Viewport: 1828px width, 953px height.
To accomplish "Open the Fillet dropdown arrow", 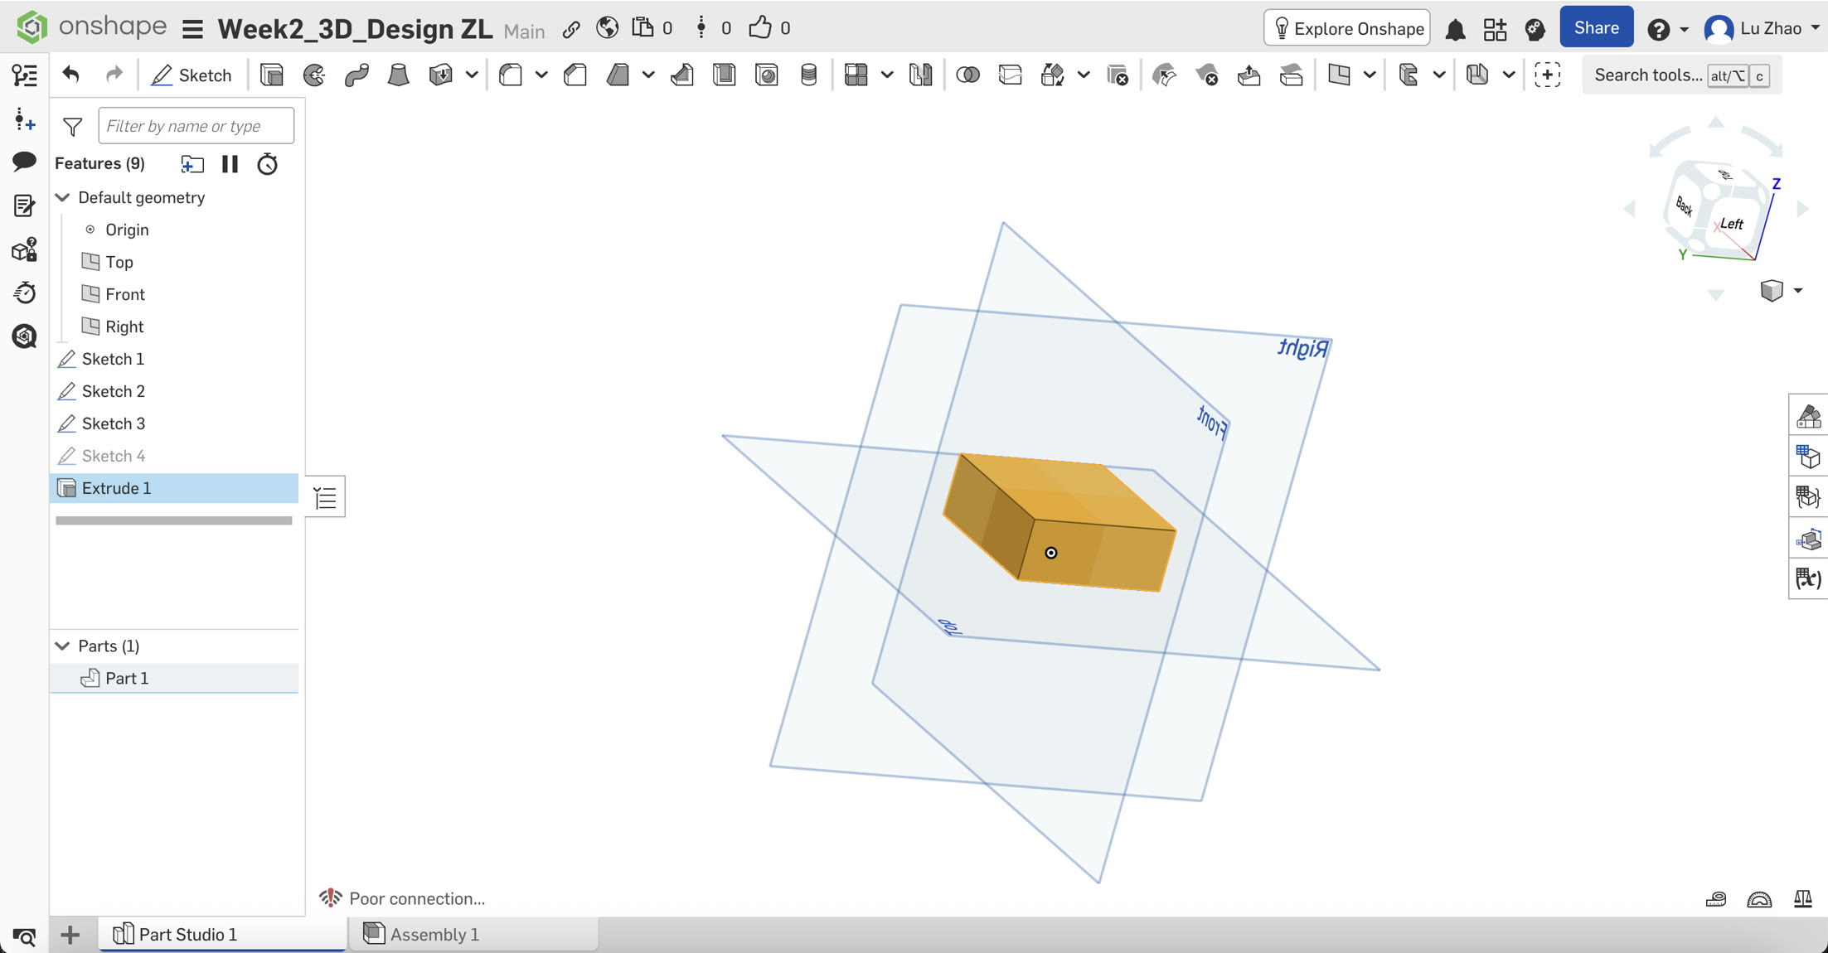I will click(x=543, y=75).
